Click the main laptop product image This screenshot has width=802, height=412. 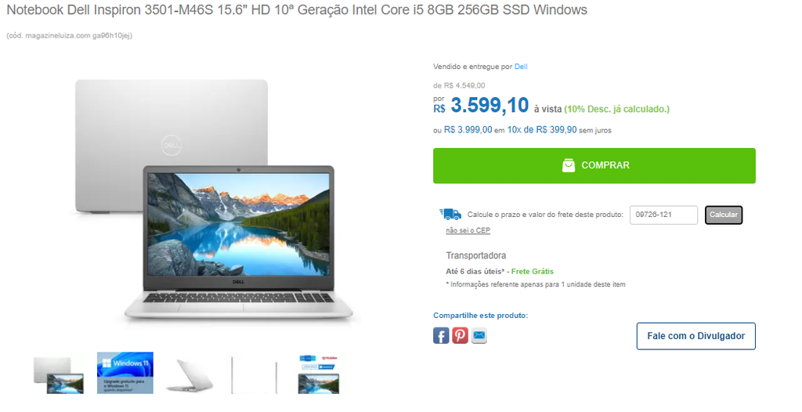[214, 201]
